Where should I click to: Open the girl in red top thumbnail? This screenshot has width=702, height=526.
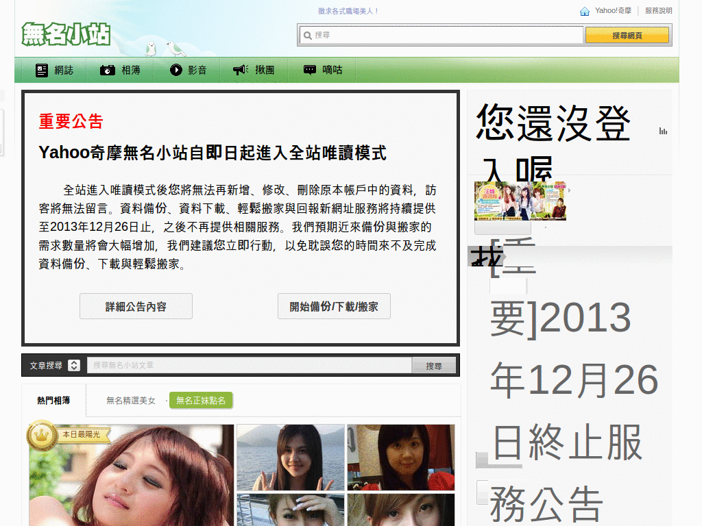[x=401, y=458]
